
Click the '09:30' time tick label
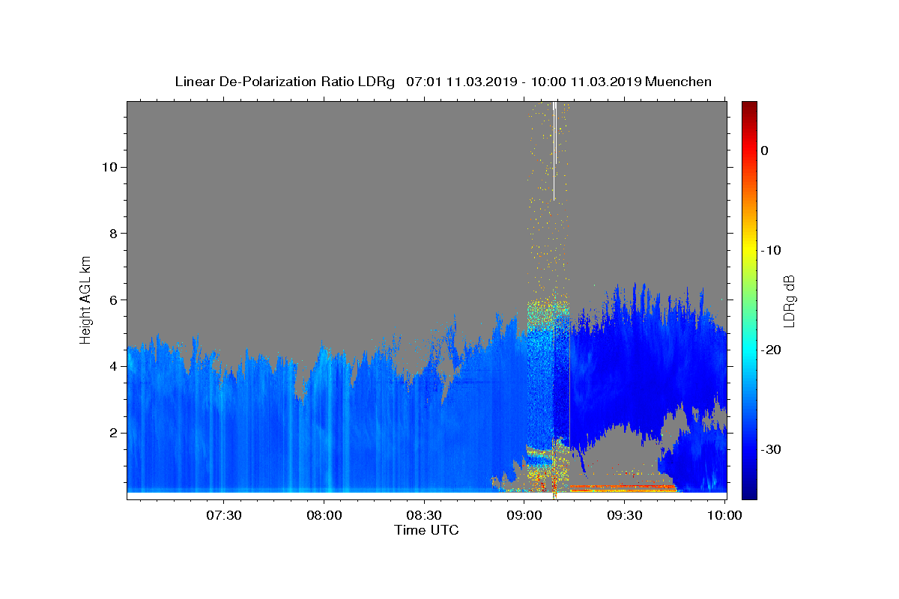[625, 515]
